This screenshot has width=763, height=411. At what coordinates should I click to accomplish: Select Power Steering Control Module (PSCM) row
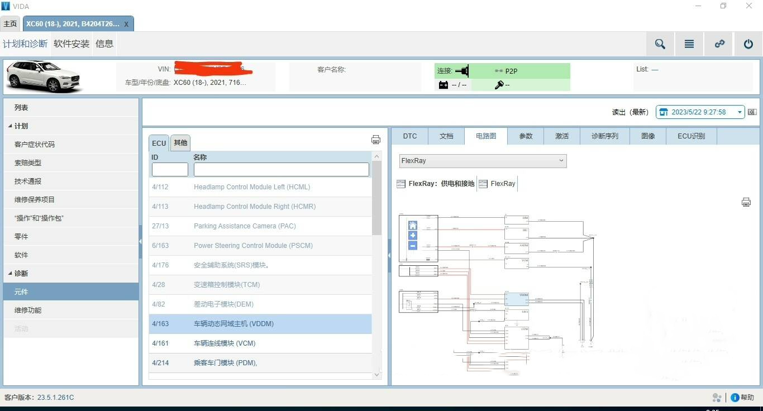tap(260, 246)
